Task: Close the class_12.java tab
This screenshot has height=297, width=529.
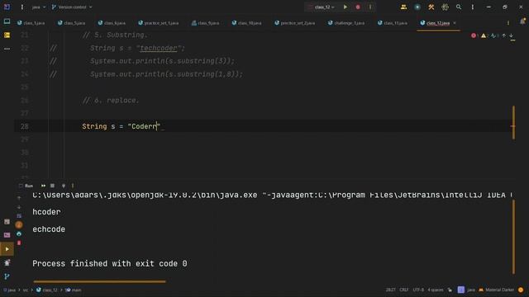Action: point(455,23)
